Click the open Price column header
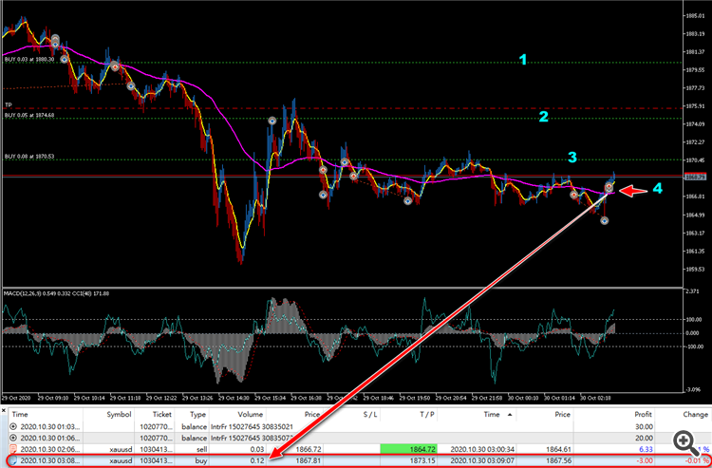Viewport: 712px width, 468px height. click(310, 415)
